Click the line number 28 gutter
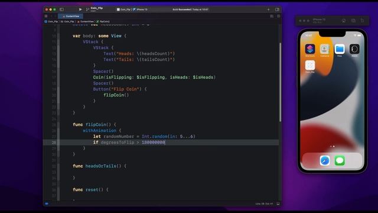This screenshot has height=213, width=378. (54, 143)
